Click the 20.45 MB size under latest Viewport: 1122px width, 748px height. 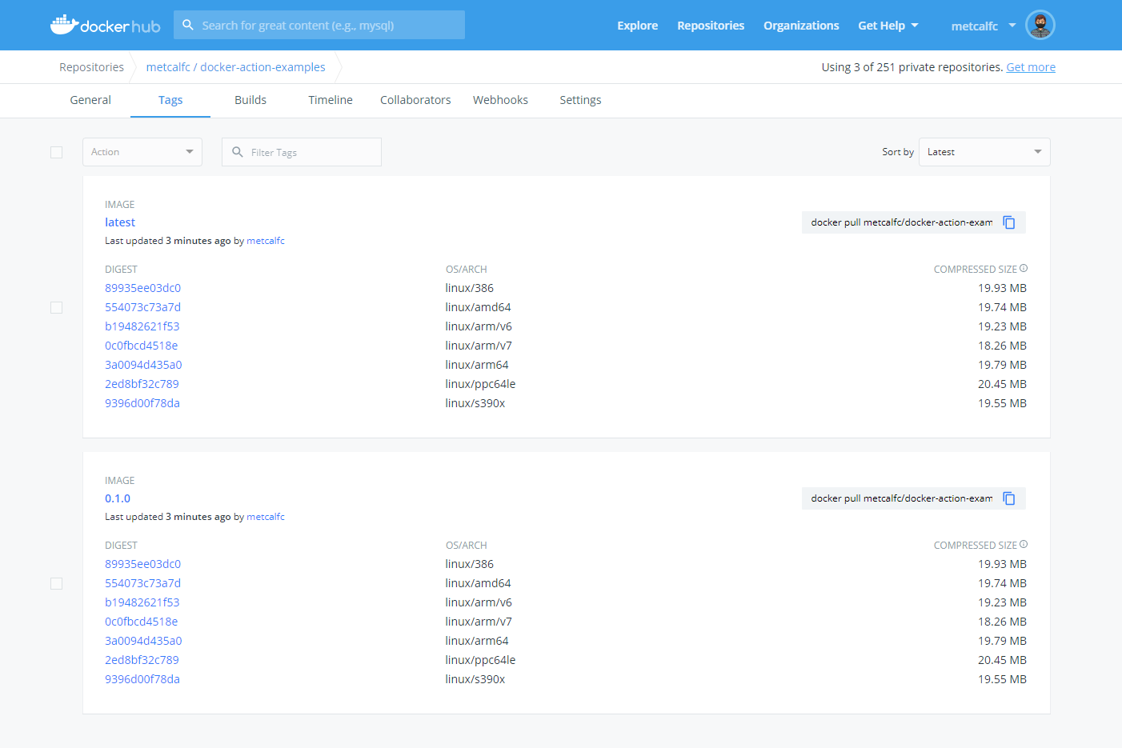click(1002, 384)
